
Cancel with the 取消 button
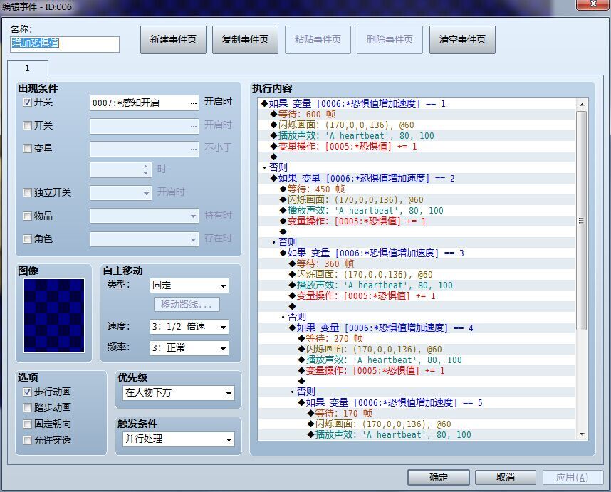pyautogui.click(x=506, y=477)
